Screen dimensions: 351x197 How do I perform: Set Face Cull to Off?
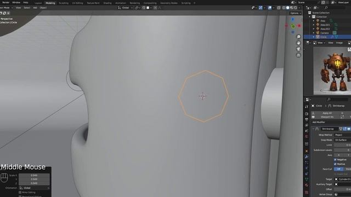(339, 169)
